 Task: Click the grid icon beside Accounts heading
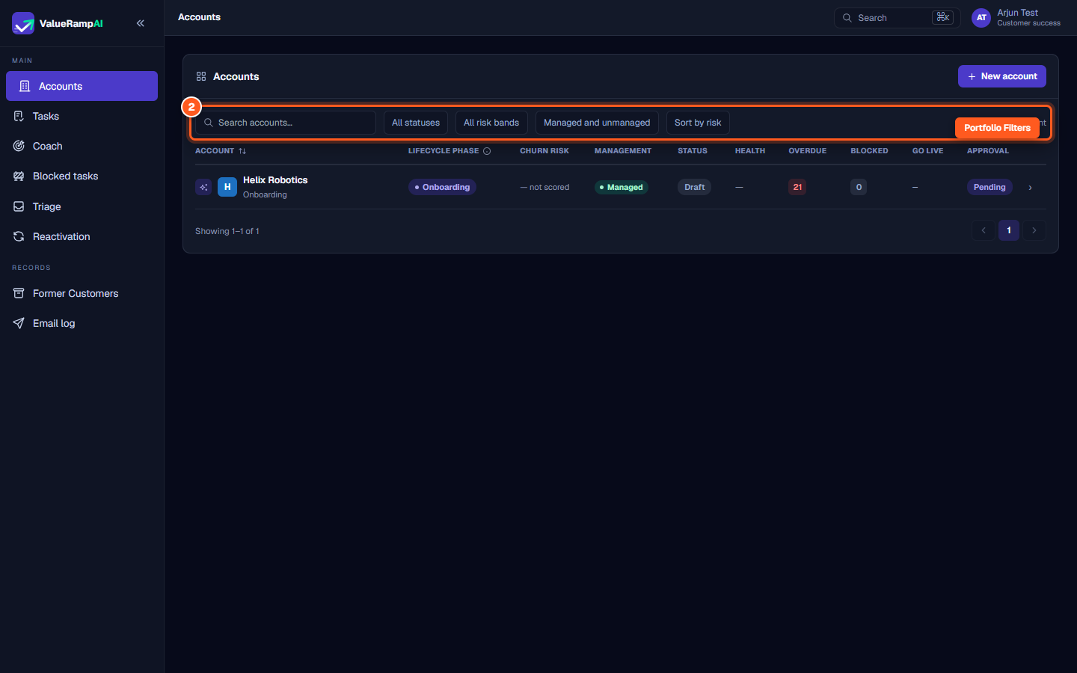(x=201, y=76)
